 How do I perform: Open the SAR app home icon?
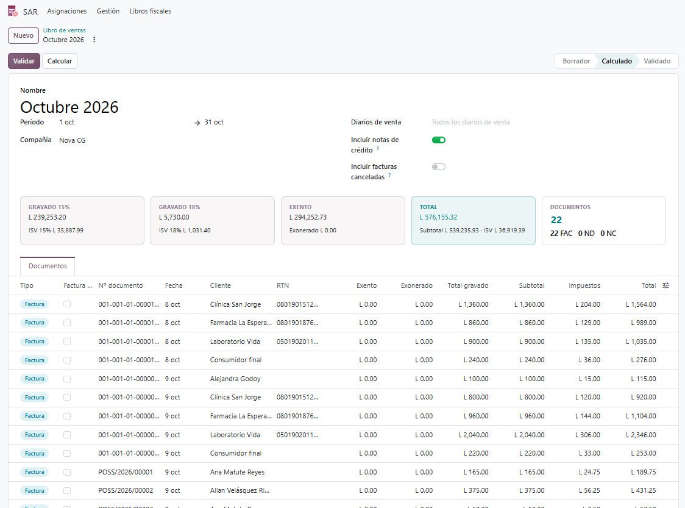[13, 11]
